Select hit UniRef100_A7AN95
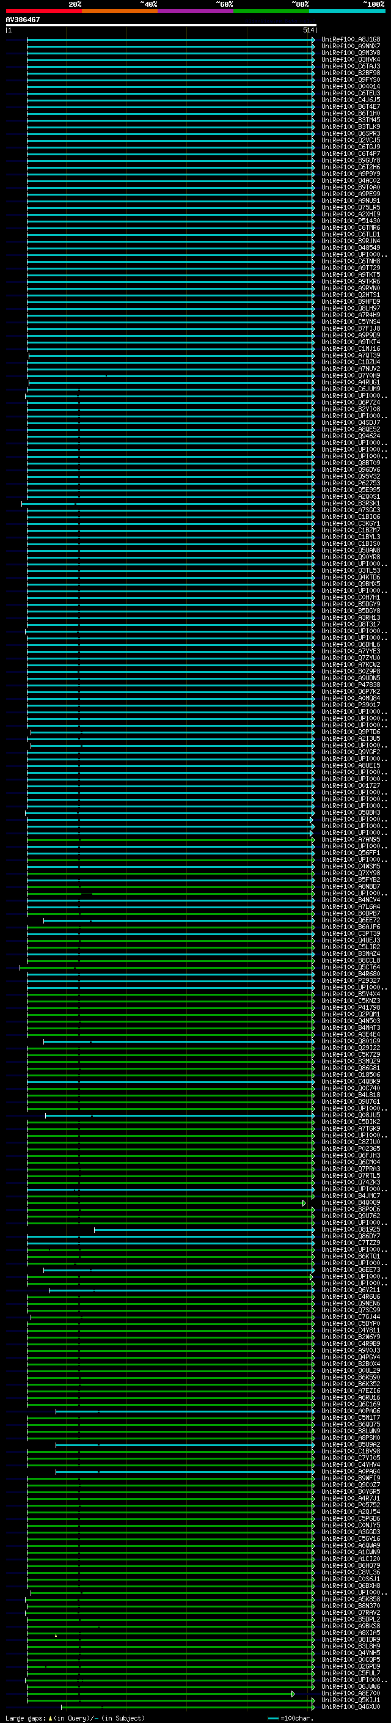 tap(350, 839)
